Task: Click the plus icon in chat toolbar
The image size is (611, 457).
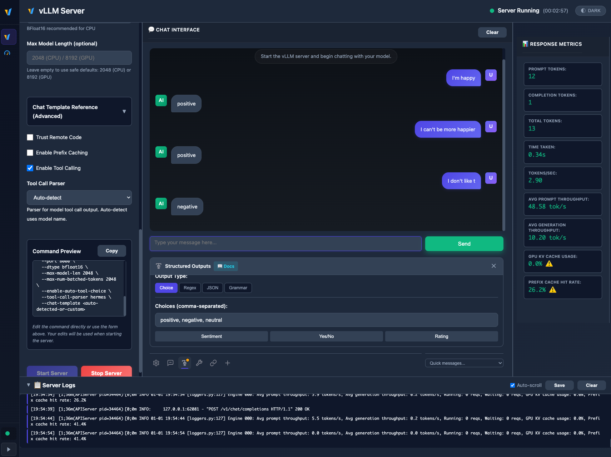Action: [x=228, y=363]
